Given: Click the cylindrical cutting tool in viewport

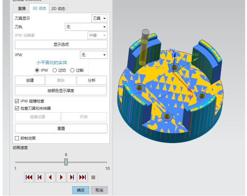Looking at the screenshot, I should 144,47.
